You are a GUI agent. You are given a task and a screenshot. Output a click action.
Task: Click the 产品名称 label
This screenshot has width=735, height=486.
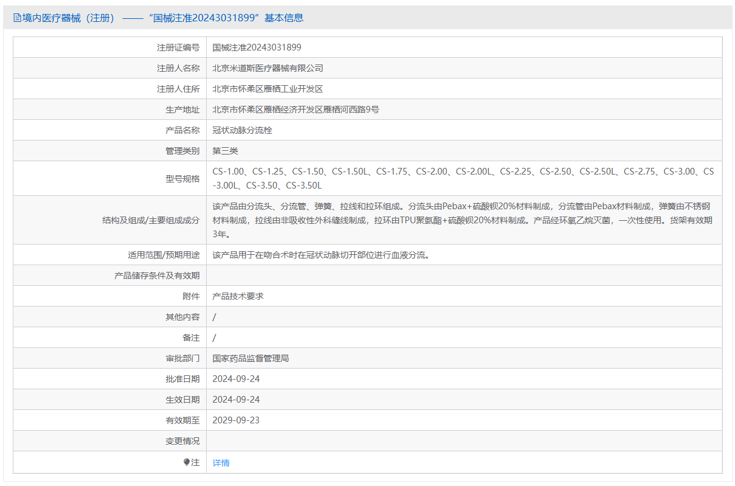click(182, 130)
